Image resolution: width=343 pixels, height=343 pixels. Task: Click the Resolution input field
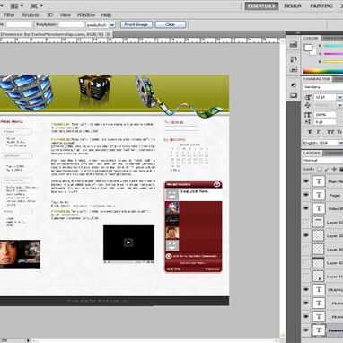pyautogui.click(x=71, y=25)
